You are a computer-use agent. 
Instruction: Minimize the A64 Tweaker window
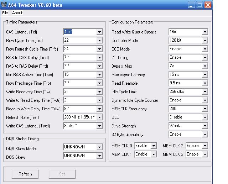point(191,5)
